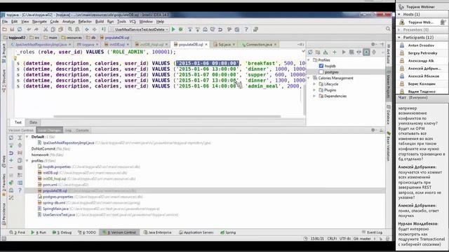
Task: Click Maven download sources icon
Action: (x=326, y=52)
